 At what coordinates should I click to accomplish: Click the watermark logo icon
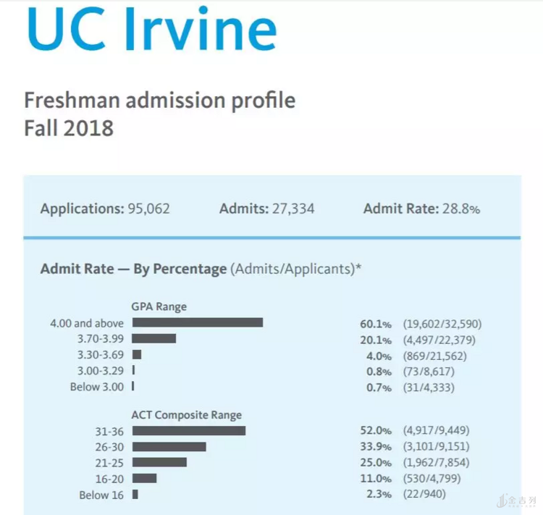click(501, 501)
